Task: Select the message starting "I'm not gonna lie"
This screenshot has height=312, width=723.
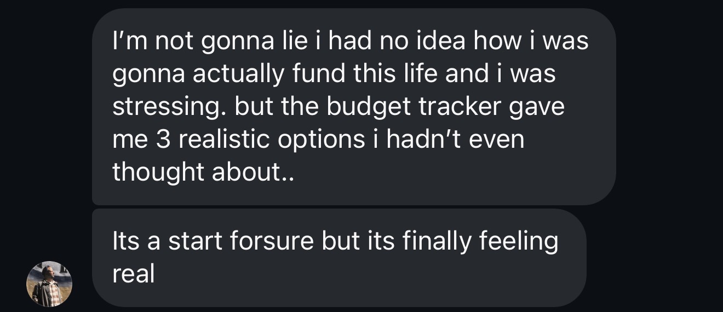Action: (x=353, y=107)
